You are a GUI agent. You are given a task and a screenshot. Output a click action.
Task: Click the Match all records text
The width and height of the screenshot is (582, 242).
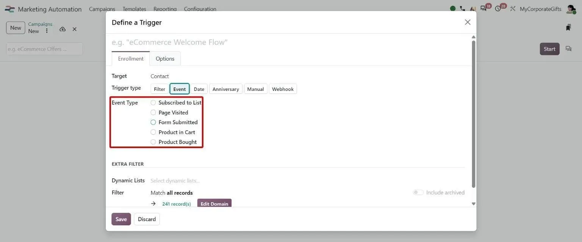[x=172, y=193]
